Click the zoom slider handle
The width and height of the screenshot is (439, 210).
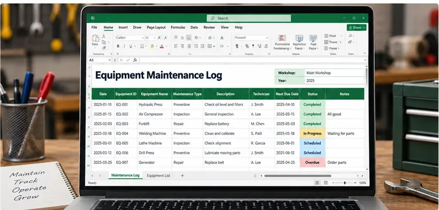point(345,183)
